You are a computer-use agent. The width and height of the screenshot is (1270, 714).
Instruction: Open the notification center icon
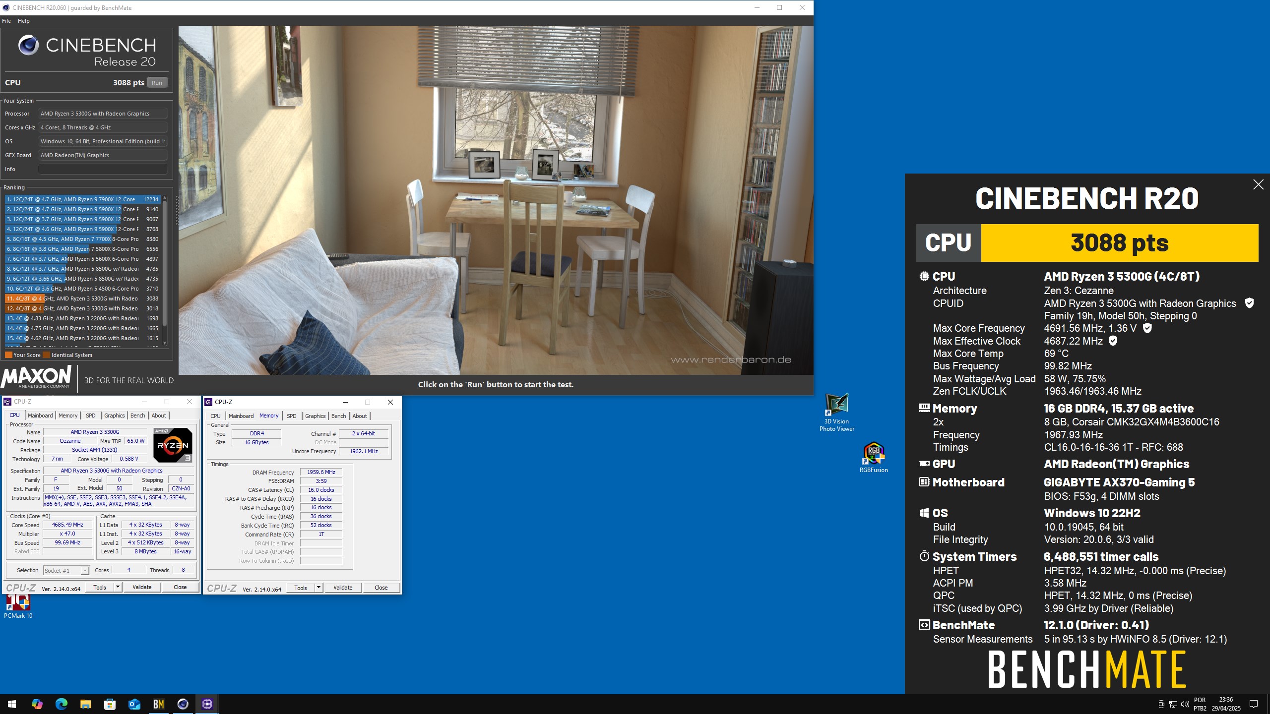(1254, 704)
